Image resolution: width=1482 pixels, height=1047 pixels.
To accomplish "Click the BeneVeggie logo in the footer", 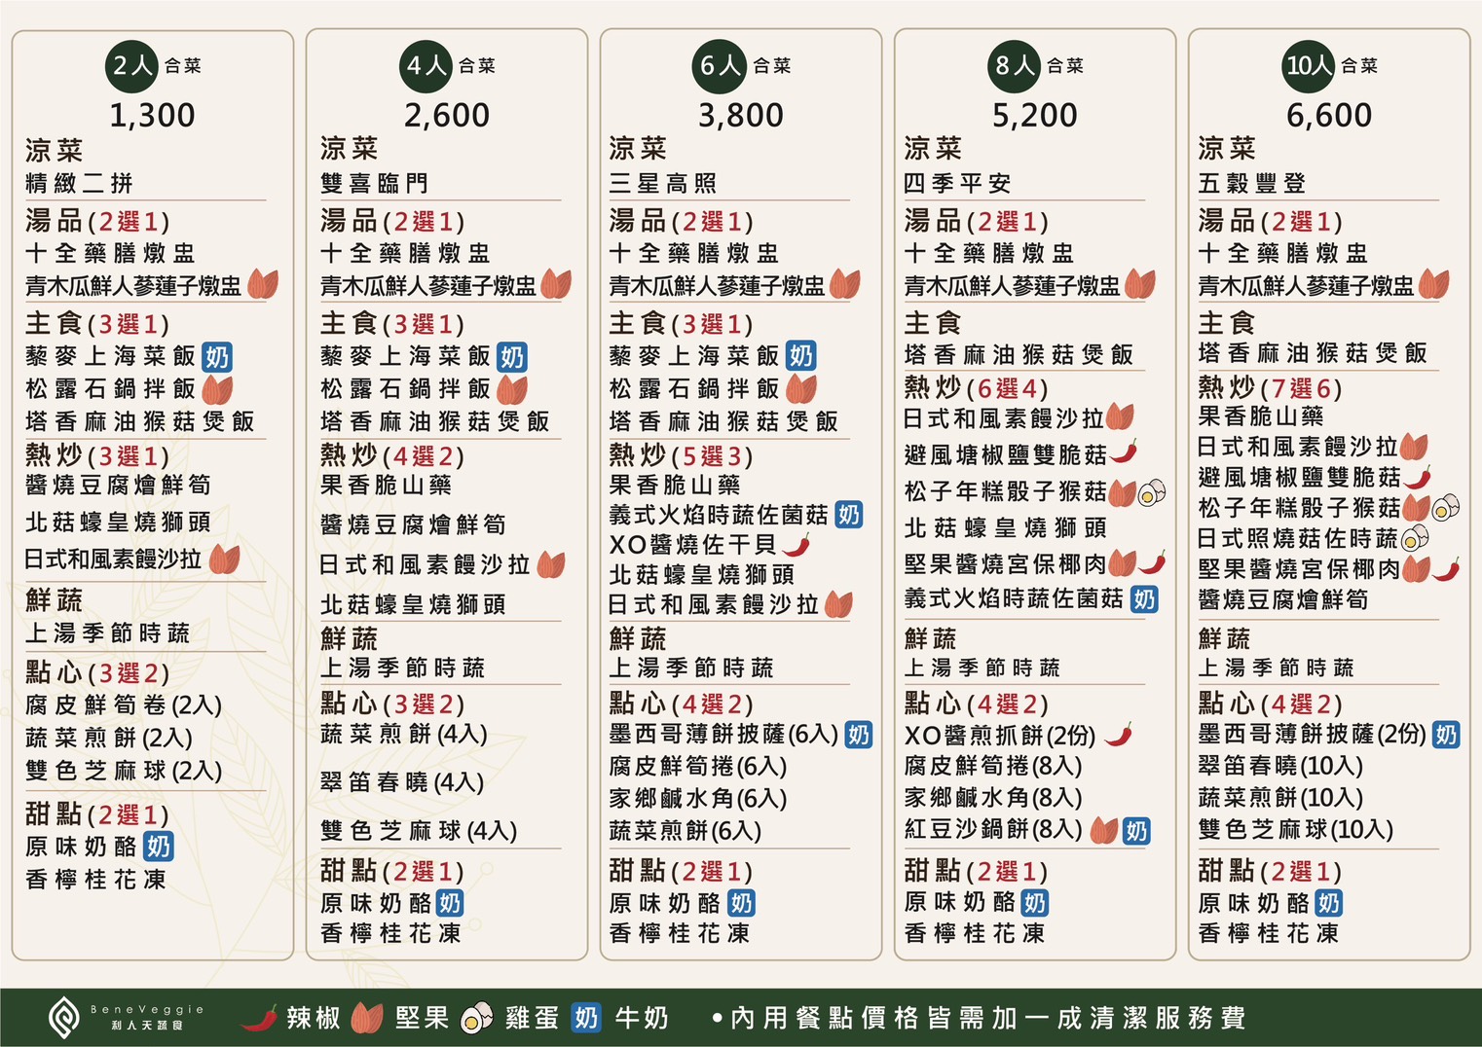I will pyautogui.click(x=127, y=1017).
